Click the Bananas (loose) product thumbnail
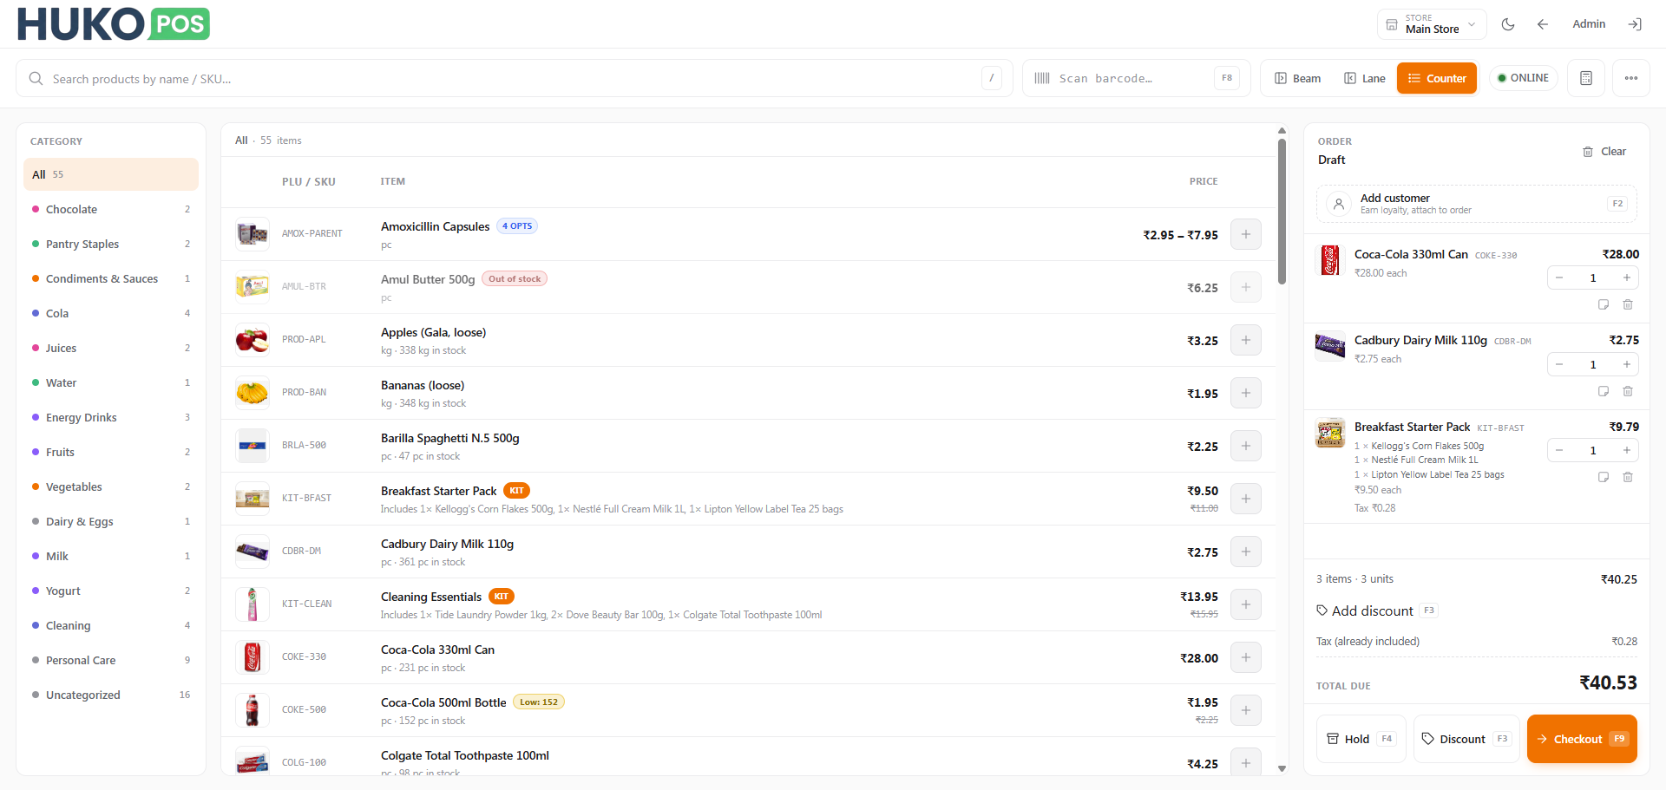 (x=253, y=393)
